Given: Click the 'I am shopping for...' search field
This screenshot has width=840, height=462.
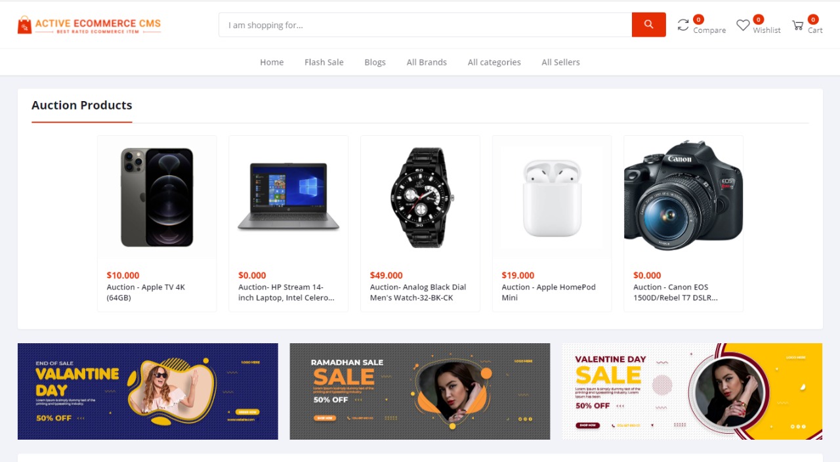Looking at the screenshot, I should coord(425,25).
